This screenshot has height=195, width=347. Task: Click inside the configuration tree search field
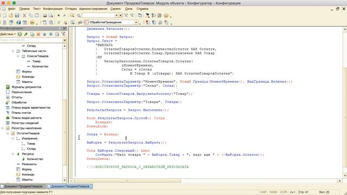coord(31,40)
